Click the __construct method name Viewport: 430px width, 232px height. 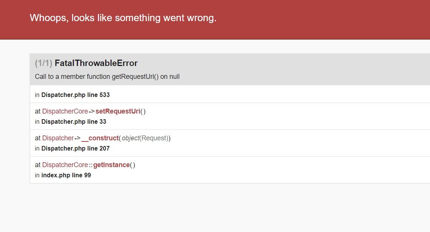100,138
